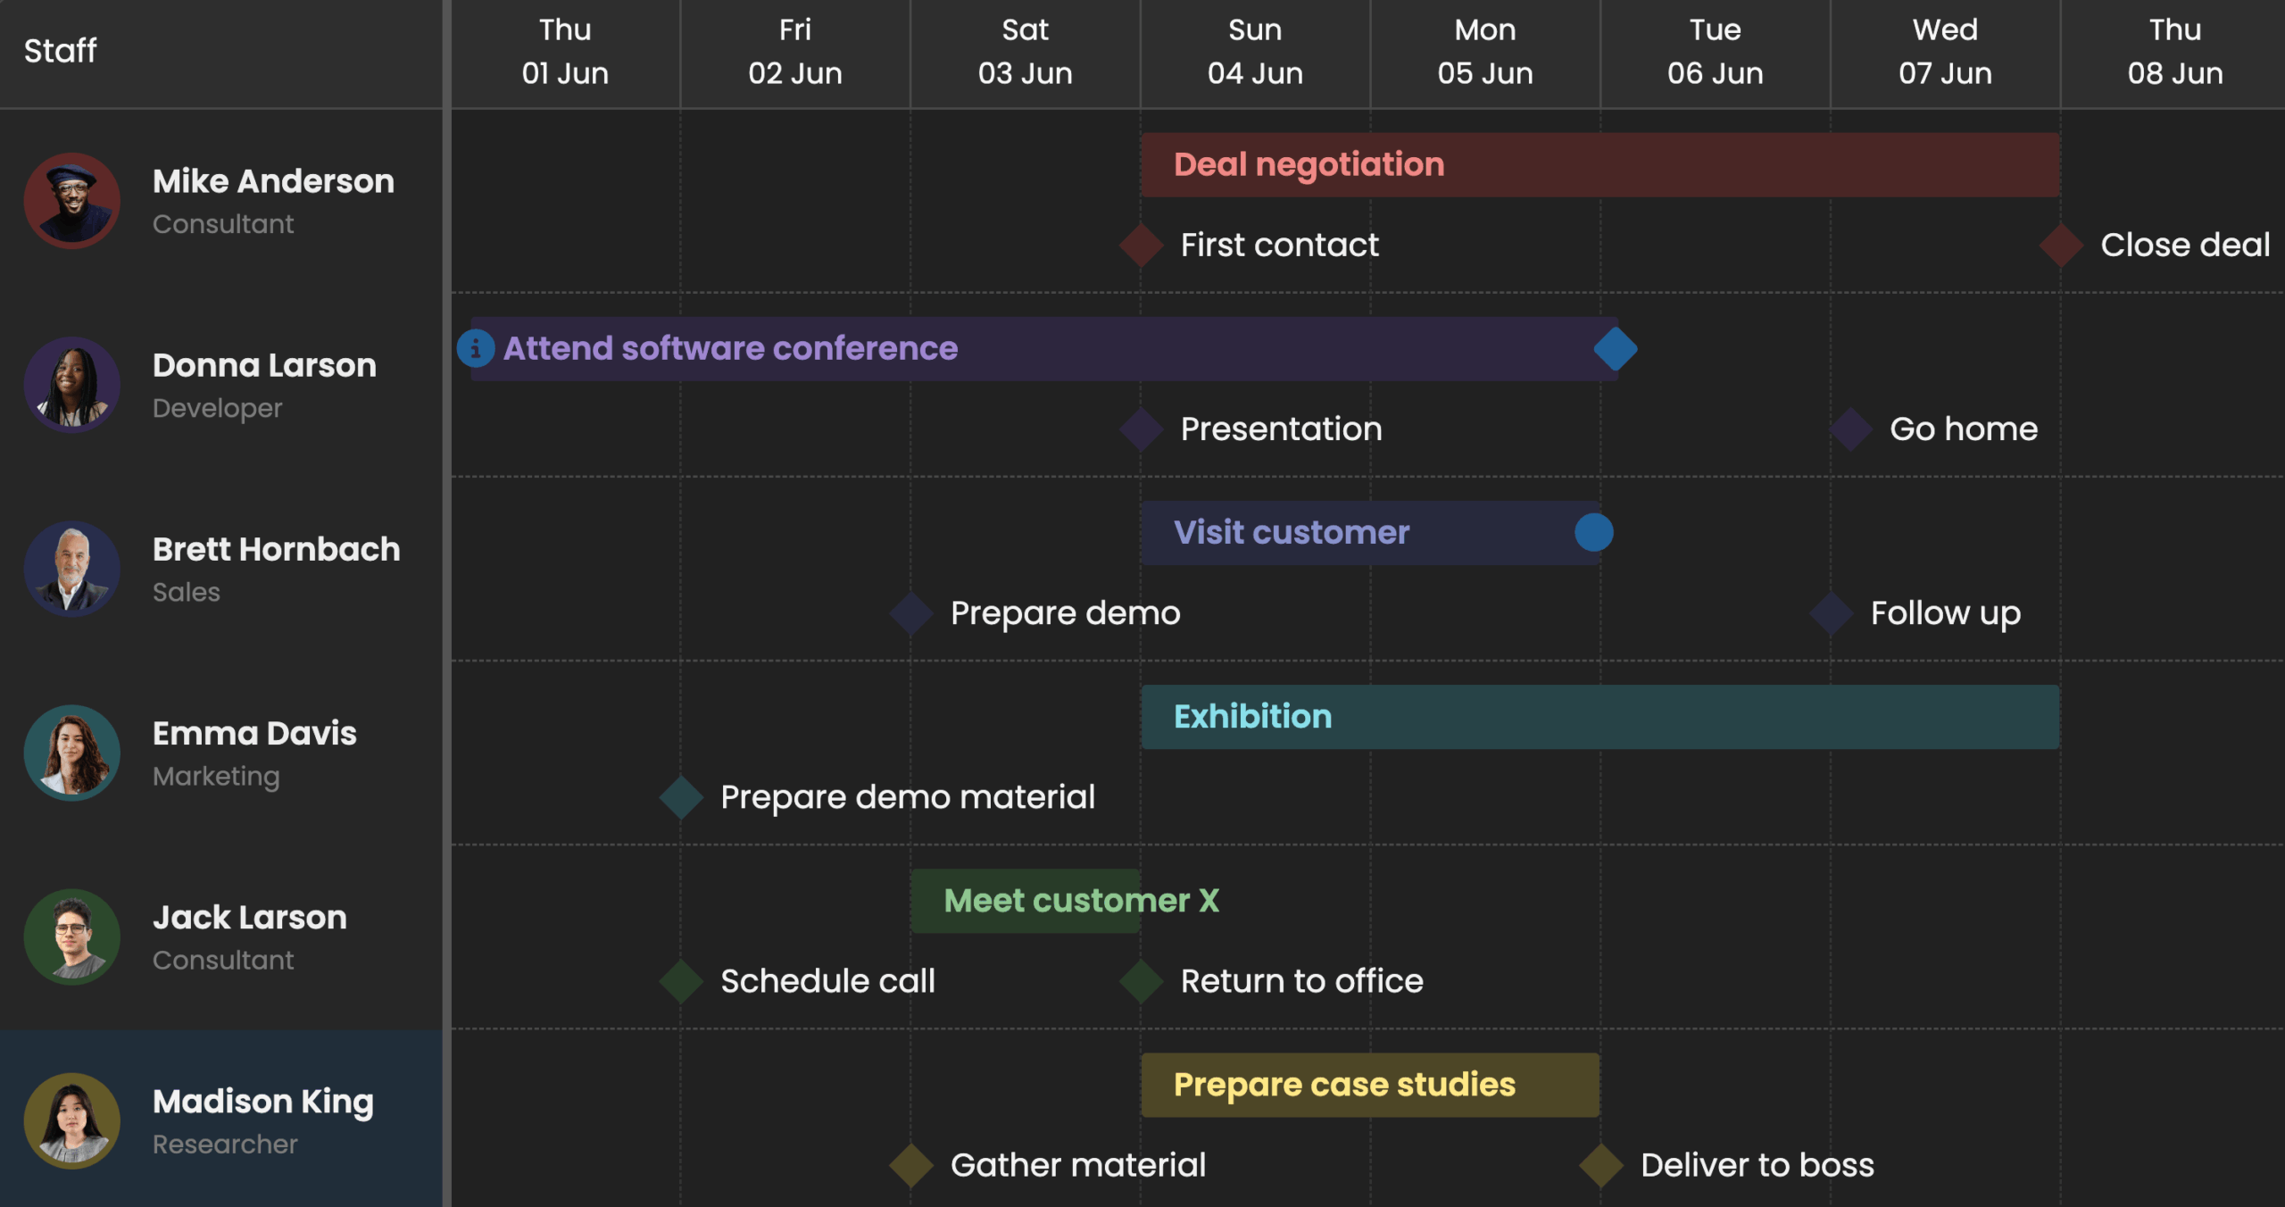Open the Deal negotiation event bar
2285x1207 pixels.
tap(1599, 165)
